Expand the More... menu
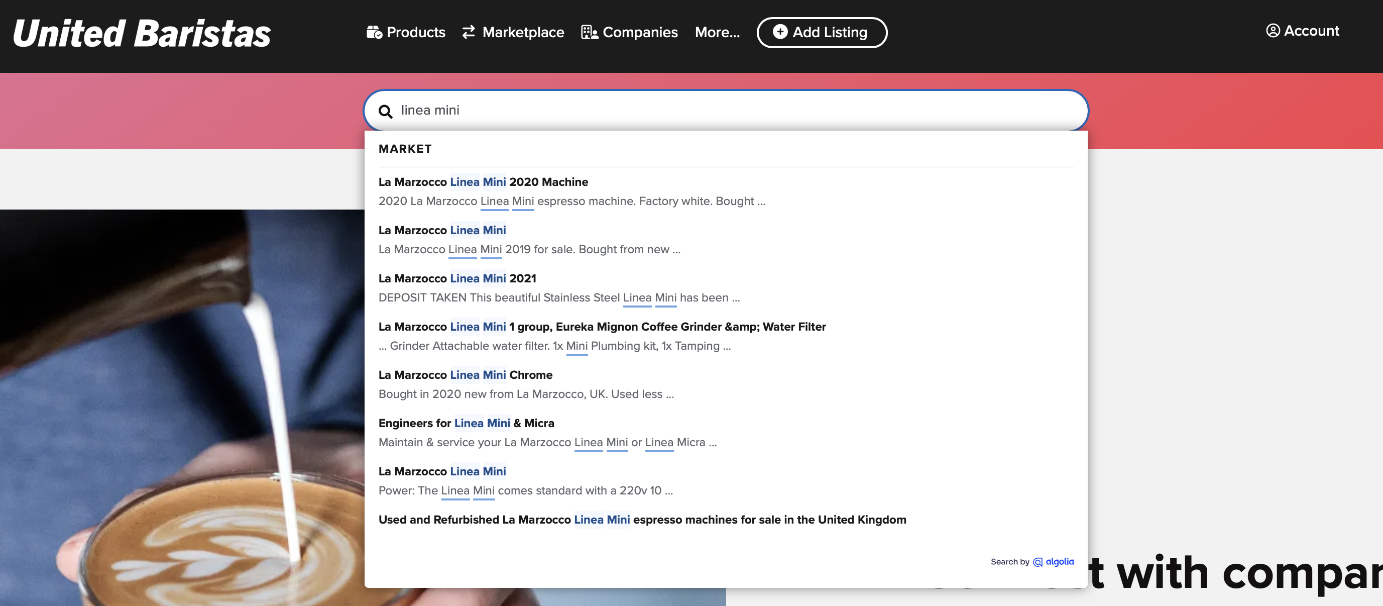The image size is (1383, 606). pyautogui.click(x=717, y=32)
